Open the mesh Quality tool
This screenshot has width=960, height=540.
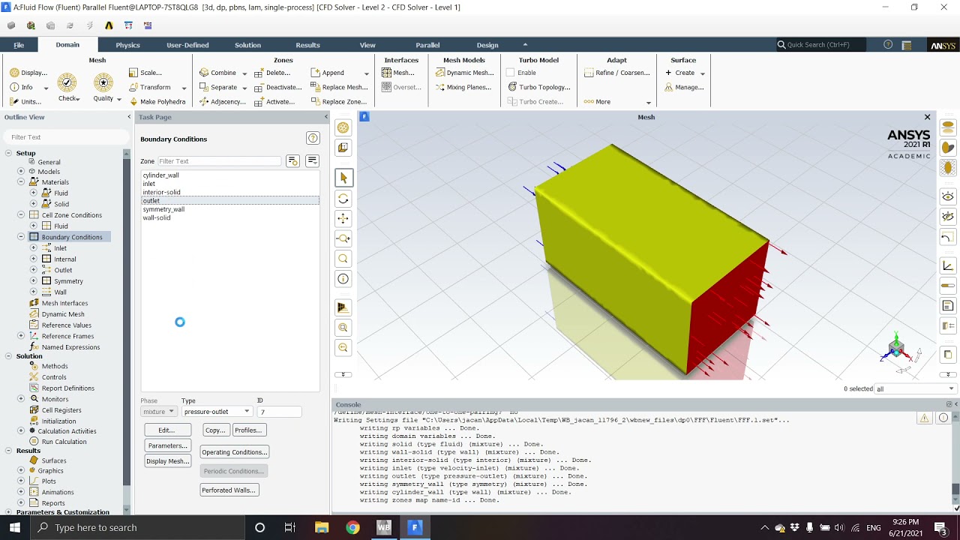pos(103,82)
